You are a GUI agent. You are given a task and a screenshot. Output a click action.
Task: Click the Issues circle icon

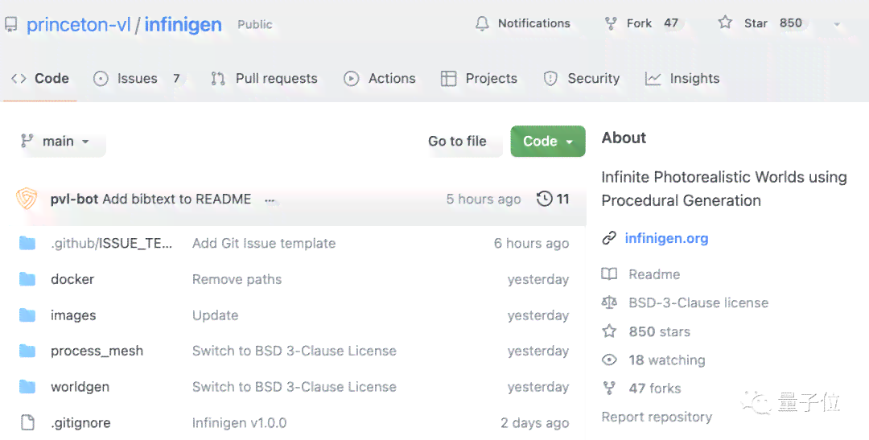101,79
